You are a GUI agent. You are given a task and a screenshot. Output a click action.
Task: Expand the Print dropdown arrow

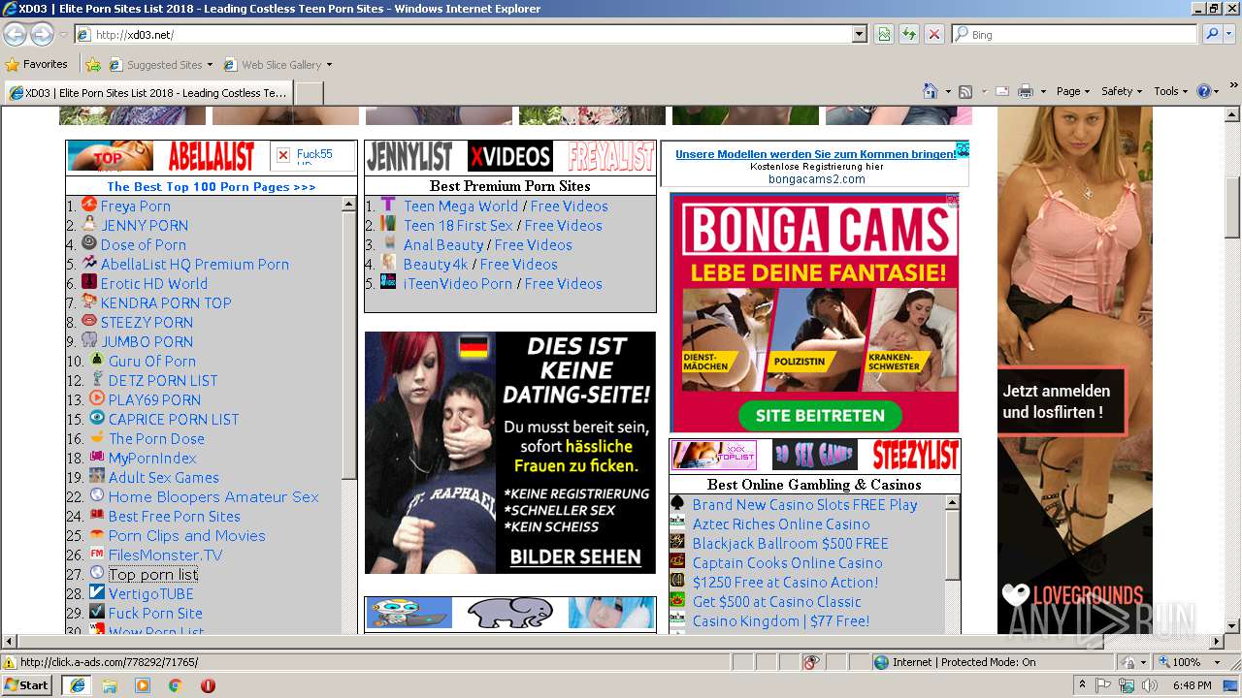point(1043,91)
